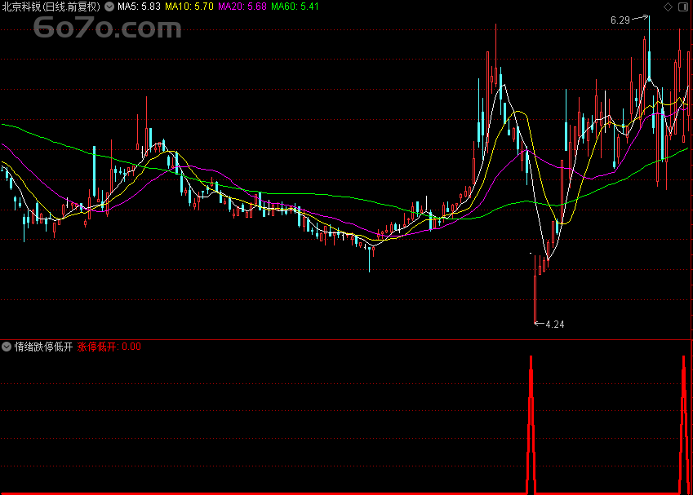
Task: Select the MA20: 5.68 label
Action: click(x=242, y=7)
